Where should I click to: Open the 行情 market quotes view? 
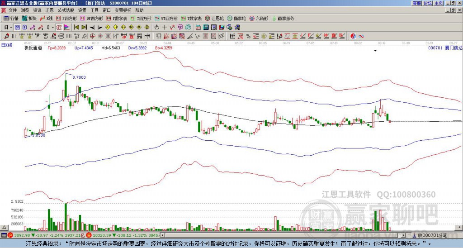(x=11, y=18)
